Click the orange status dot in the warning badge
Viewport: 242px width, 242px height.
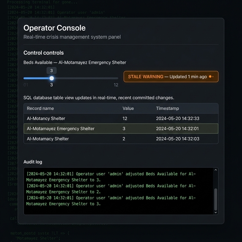tap(210, 76)
